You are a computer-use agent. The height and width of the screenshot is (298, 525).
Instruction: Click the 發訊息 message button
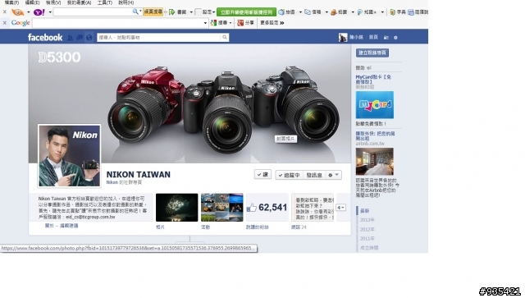click(x=314, y=175)
